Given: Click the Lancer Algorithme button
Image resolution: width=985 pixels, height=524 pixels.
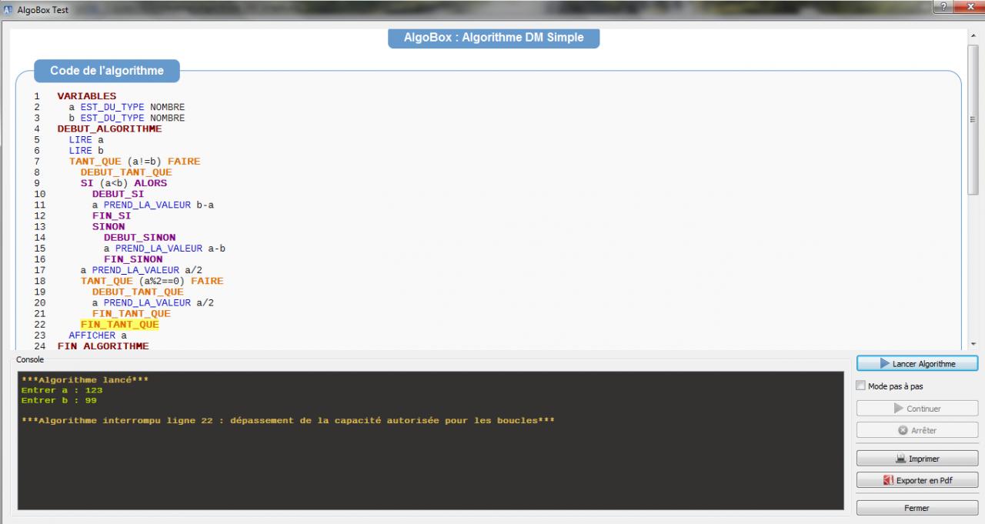Looking at the screenshot, I should [917, 363].
